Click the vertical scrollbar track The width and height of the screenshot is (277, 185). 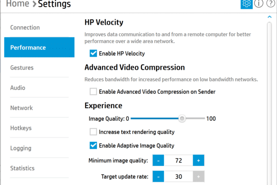tap(269, 103)
